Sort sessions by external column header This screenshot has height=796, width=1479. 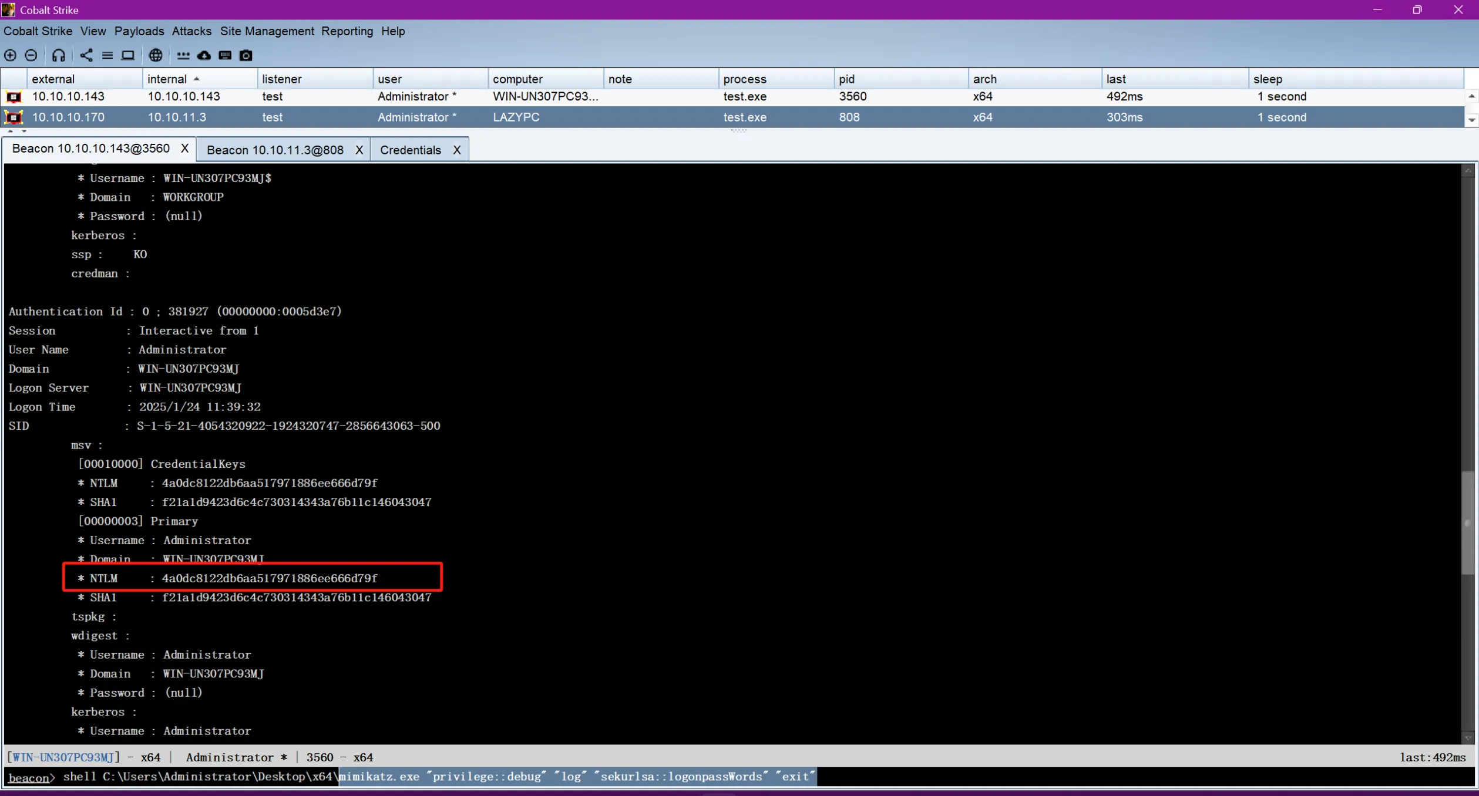tap(85, 79)
